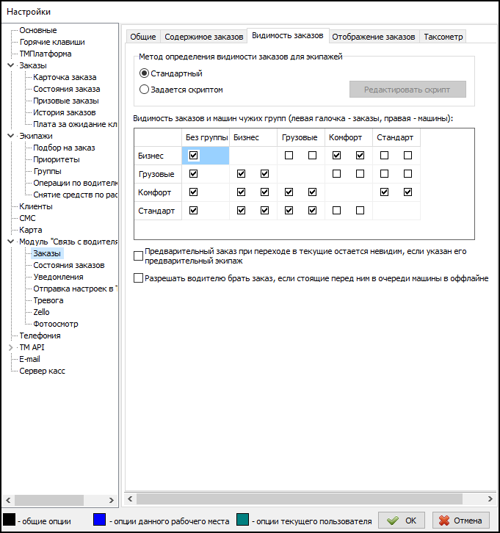Collapse the Заказы tree node
The image size is (500, 533).
[x=10, y=65]
